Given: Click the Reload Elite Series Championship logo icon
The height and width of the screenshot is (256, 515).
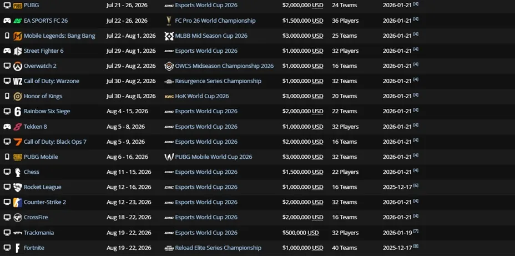Looking at the screenshot, I should point(169,248).
